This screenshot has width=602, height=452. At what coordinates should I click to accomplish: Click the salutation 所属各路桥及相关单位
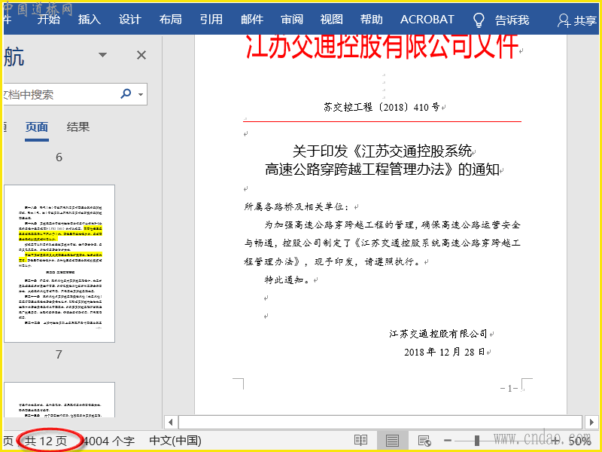click(x=296, y=206)
